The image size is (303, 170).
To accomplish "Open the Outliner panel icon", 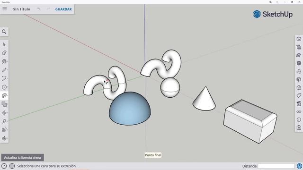I will [x=299, y=47].
